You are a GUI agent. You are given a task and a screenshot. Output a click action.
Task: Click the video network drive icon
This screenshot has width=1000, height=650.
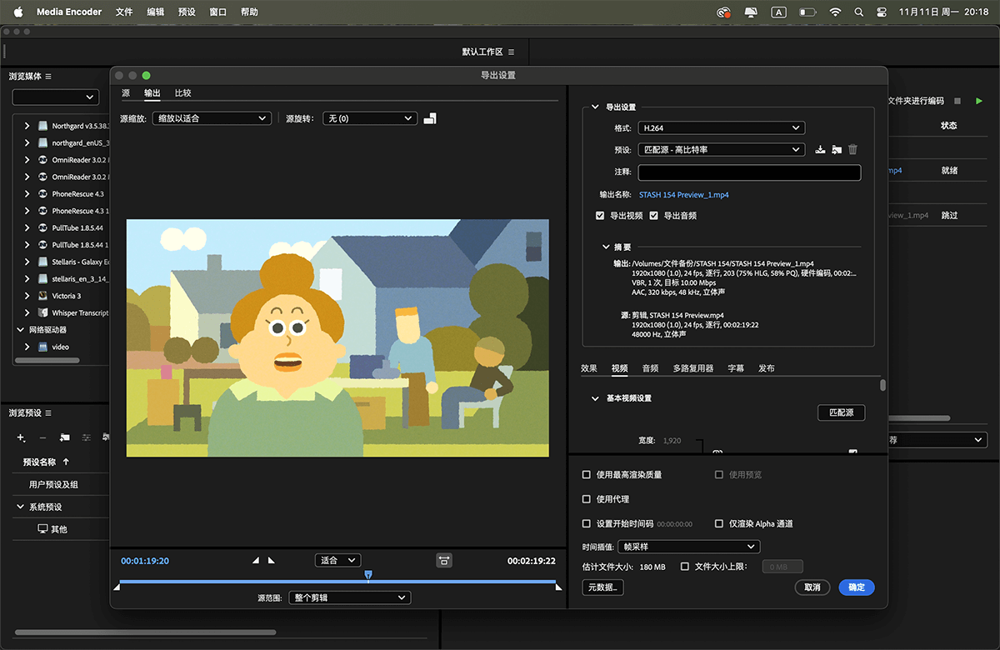pyautogui.click(x=42, y=347)
